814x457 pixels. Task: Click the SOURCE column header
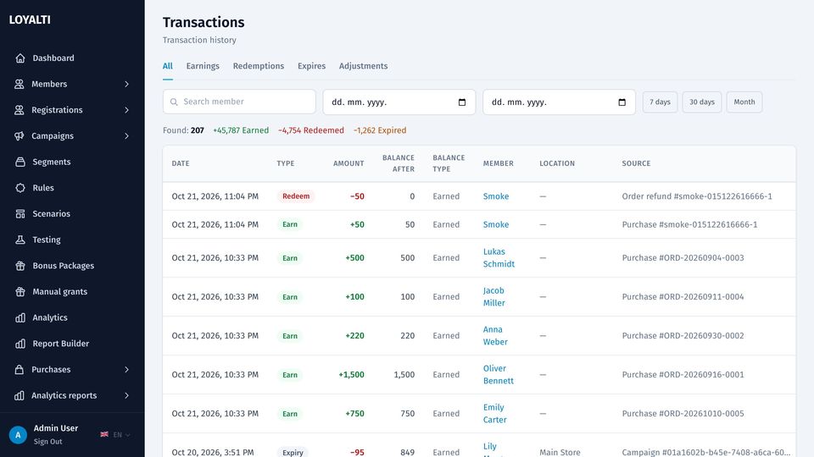click(636, 163)
